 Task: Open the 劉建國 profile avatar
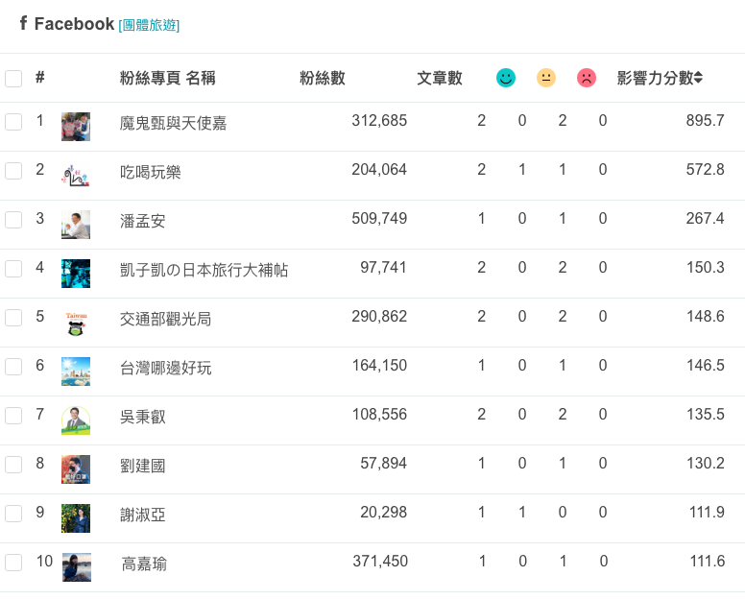[x=76, y=468]
